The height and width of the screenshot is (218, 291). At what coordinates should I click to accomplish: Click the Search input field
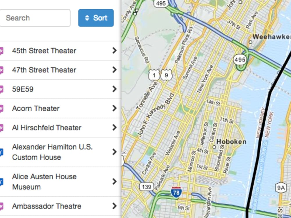[35, 18]
